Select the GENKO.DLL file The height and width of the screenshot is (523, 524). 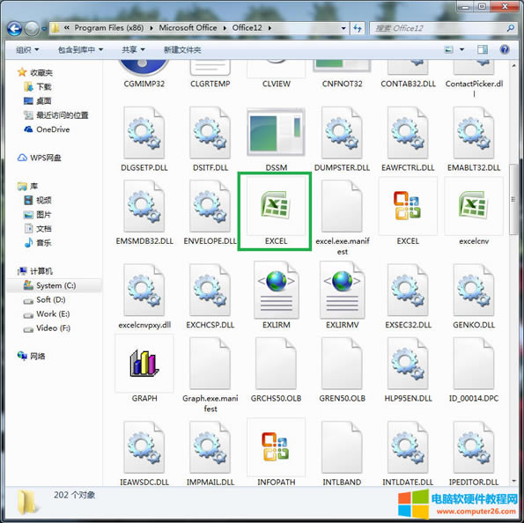click(474, 296)
